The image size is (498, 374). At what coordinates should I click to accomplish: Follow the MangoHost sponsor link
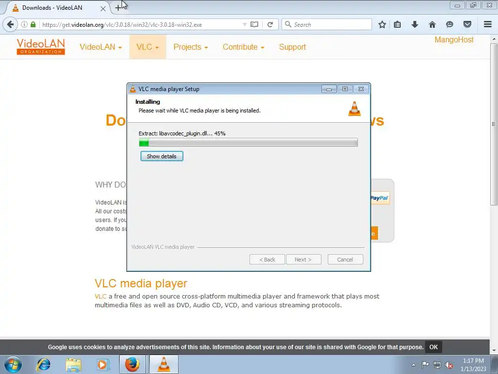point(454,40)
